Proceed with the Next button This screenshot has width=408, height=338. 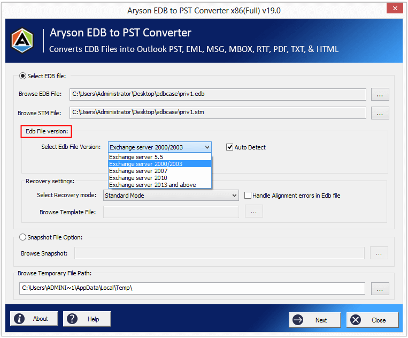coord(314,320)
